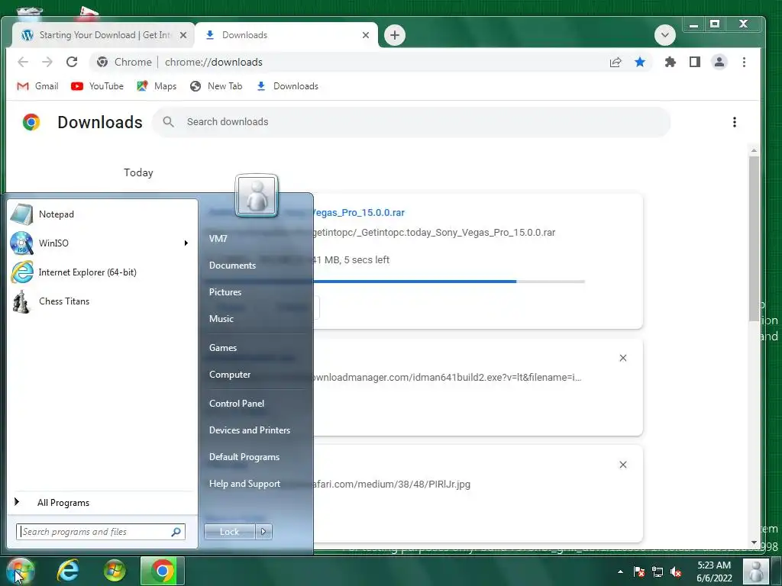Open the VM7 user folder

point(218,239)
